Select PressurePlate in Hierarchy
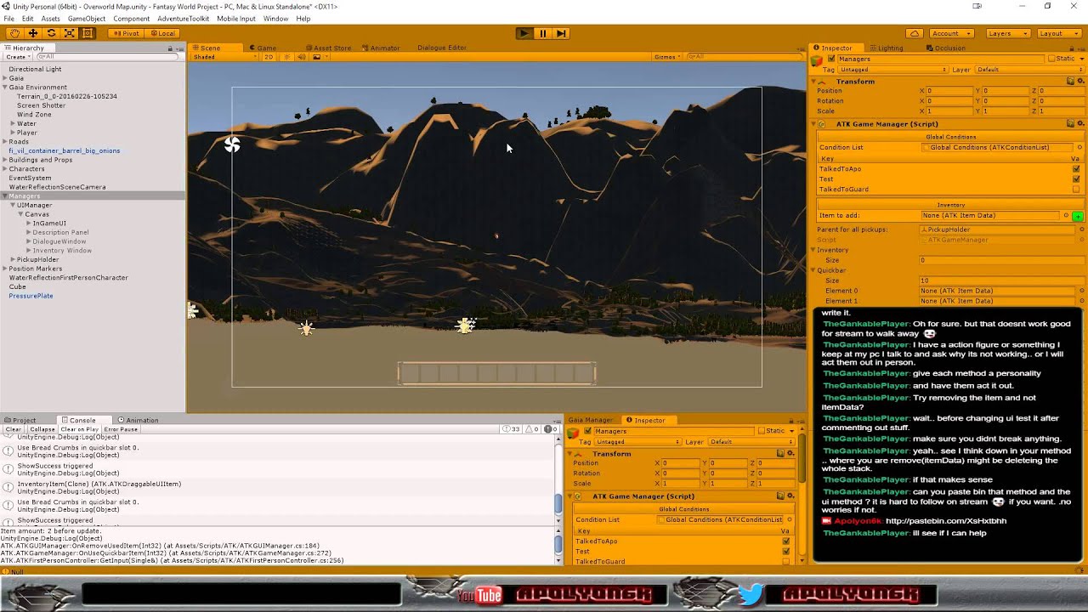This screenshot has width=1088, height=612. [31, 297]
